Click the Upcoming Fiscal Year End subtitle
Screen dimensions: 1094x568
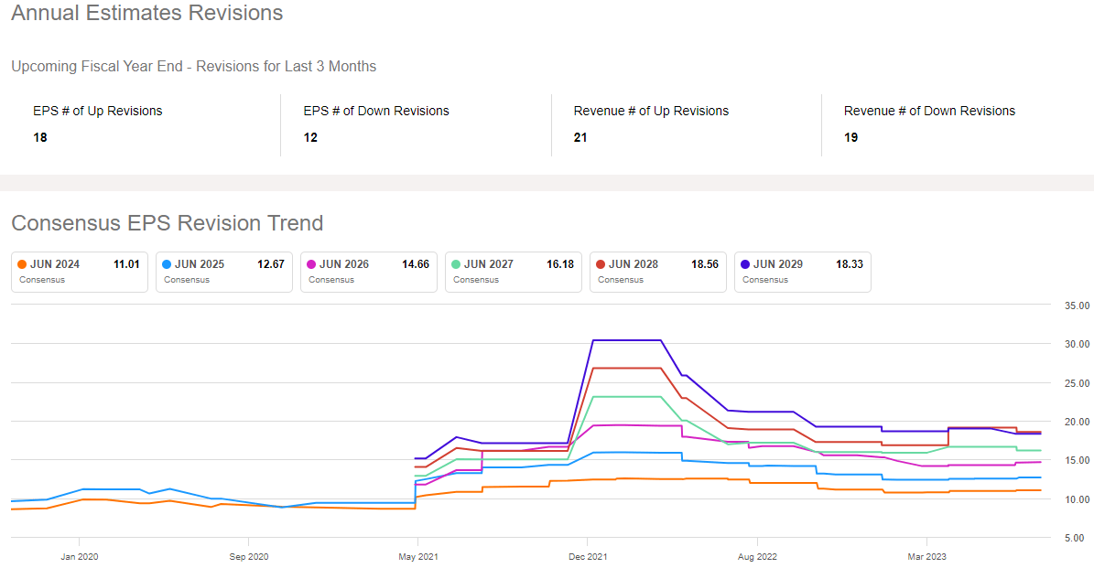pos(194,66)
